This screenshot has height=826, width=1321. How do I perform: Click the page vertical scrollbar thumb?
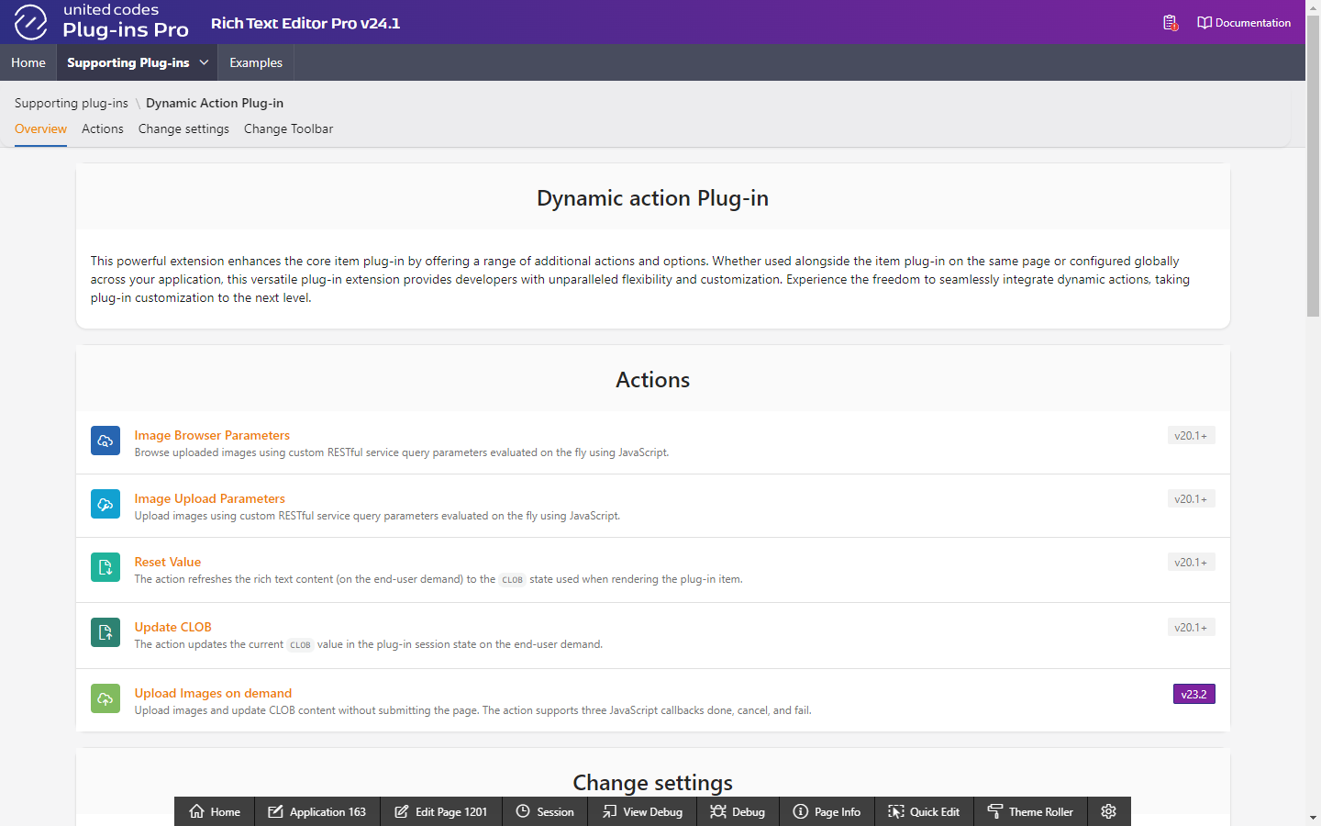pyautogui.click(x=1313, y=165)
